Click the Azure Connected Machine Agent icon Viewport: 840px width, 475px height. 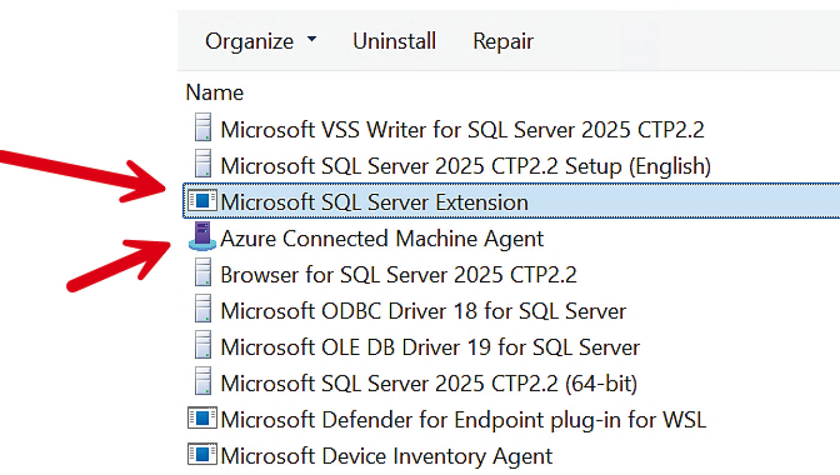pos(202,236)
